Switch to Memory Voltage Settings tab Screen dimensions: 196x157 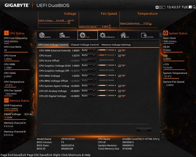(116, 45)
